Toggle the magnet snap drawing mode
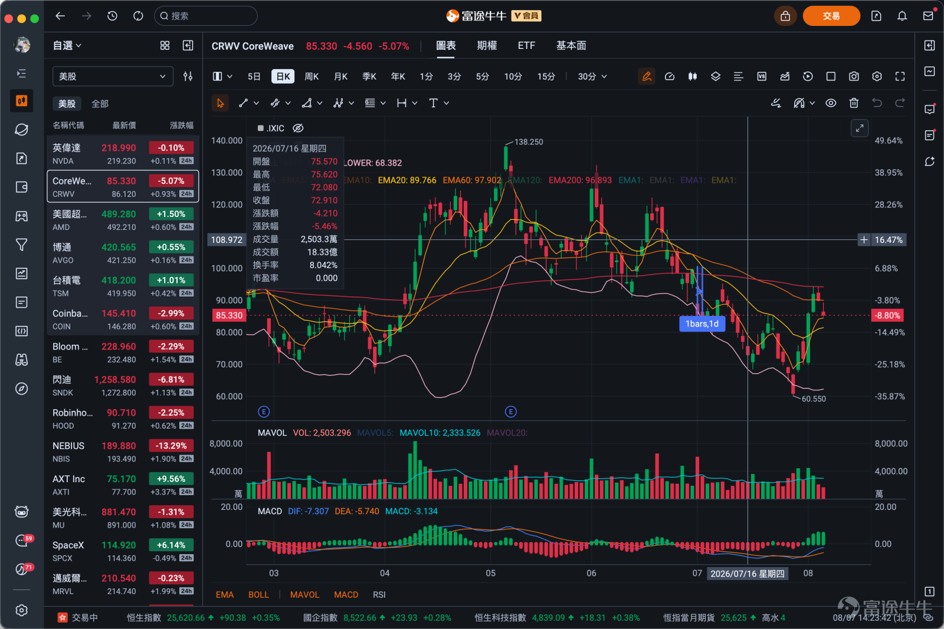The width and height of the screenshot is (944, 629). click(x=799, y=103)
